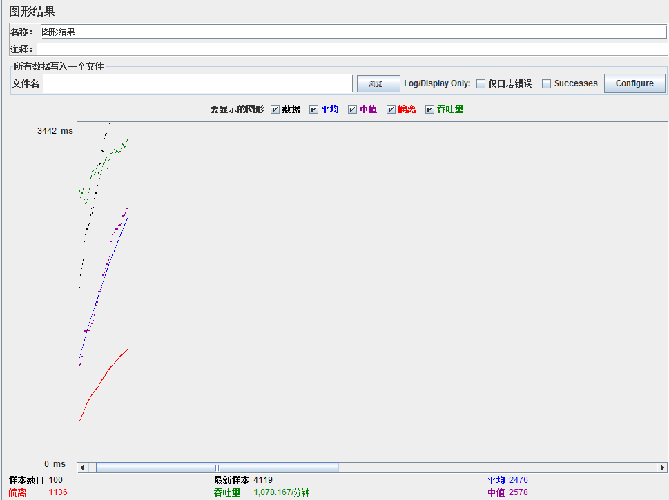The width and height of the screenshot is (669, 500).
Task: Click the green 吞吐量 throughput plot
Action: click(102, 169)
